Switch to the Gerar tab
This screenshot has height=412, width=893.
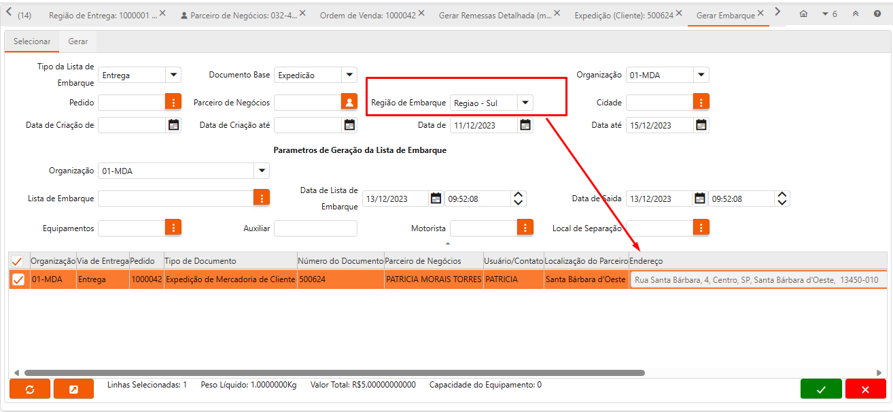78,41
